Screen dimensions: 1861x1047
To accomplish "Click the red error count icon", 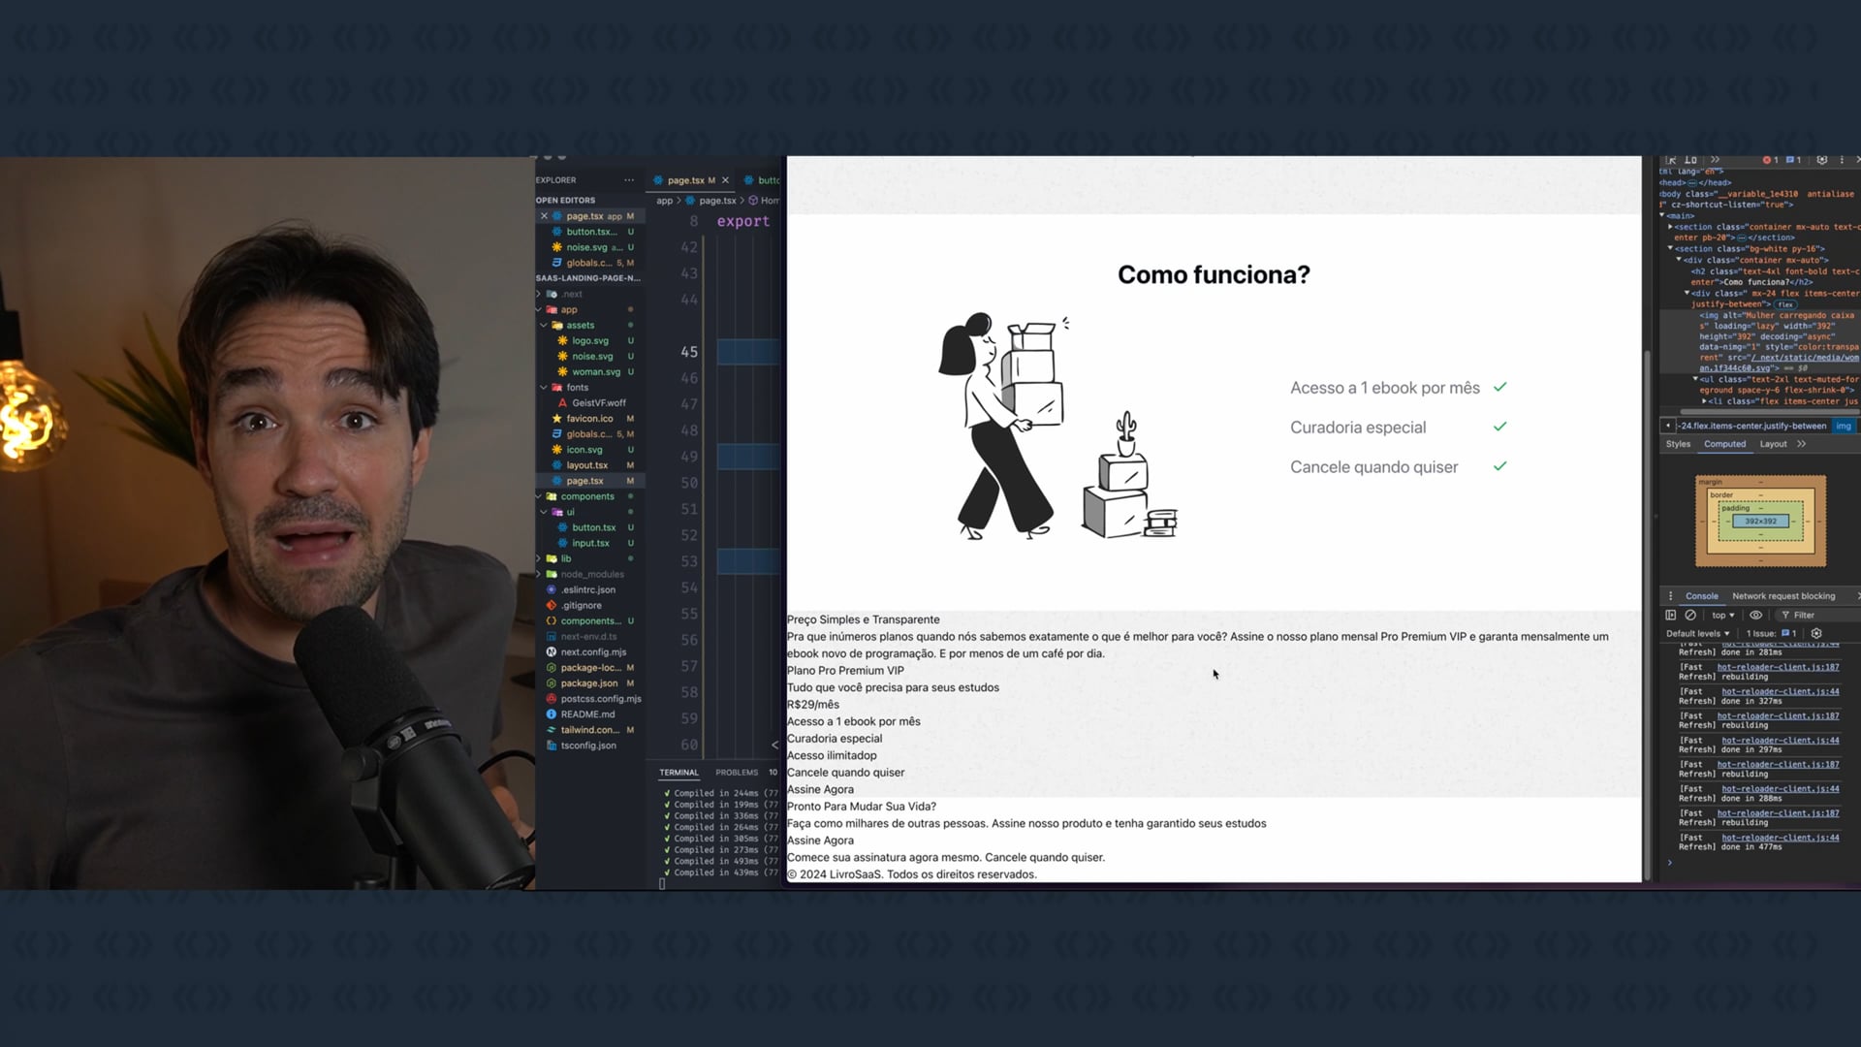I will (1769, 160).
